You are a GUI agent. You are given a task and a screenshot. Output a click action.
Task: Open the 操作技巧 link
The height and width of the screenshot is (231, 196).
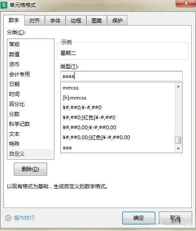click(x=24, y=218)
